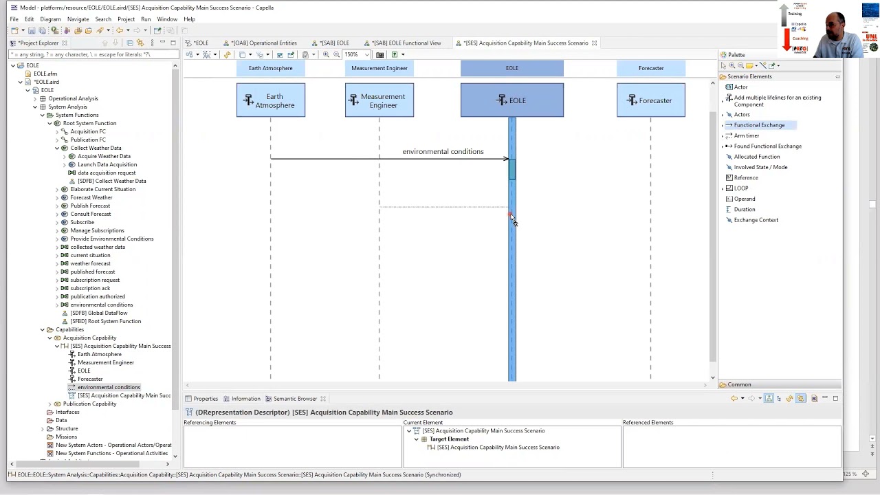
Task: Select the environmental conditions message label
Action: tap(443, 151)
